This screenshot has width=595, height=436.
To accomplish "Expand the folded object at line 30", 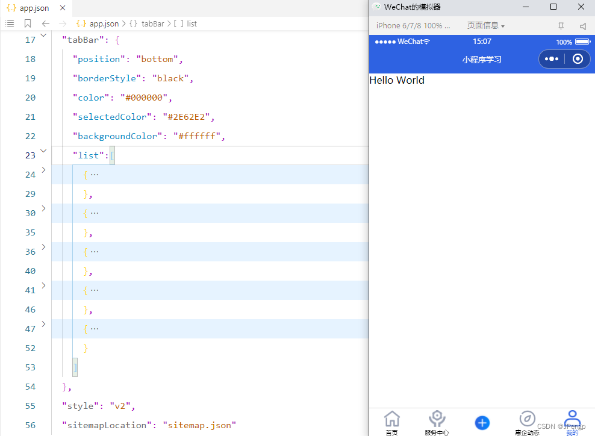I will tap(43, 208).
